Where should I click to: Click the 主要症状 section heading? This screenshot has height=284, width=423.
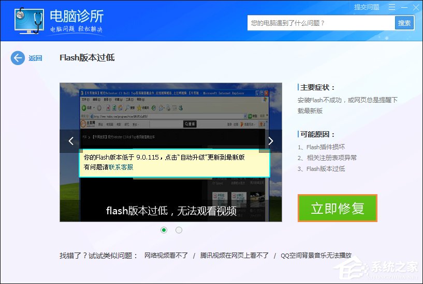317,87
